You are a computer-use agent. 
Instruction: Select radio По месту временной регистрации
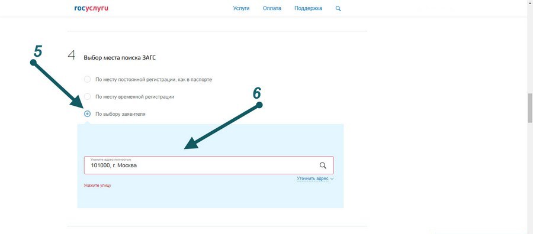point(88,97)
